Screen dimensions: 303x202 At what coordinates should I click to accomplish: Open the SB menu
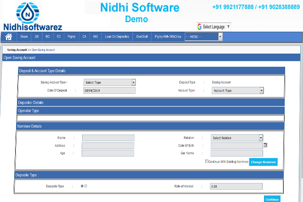pyautogui.click(x=37, y=37)
